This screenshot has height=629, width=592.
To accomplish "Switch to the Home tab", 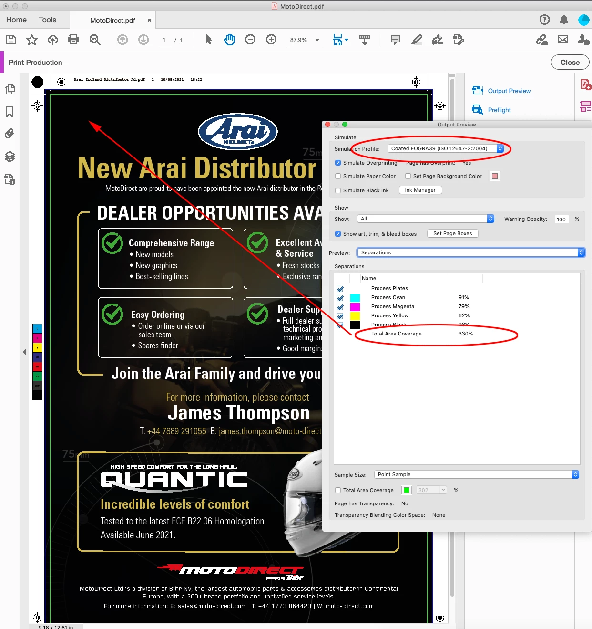I will pyautogui.click(x=16, y=20).
